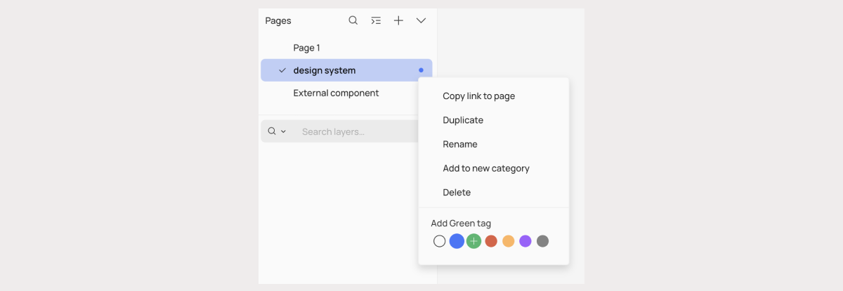Image resolution: width=843 pixels, height=291 pixels.
Task: Delete the page via context menu
Action: click(x=457, y=192)
